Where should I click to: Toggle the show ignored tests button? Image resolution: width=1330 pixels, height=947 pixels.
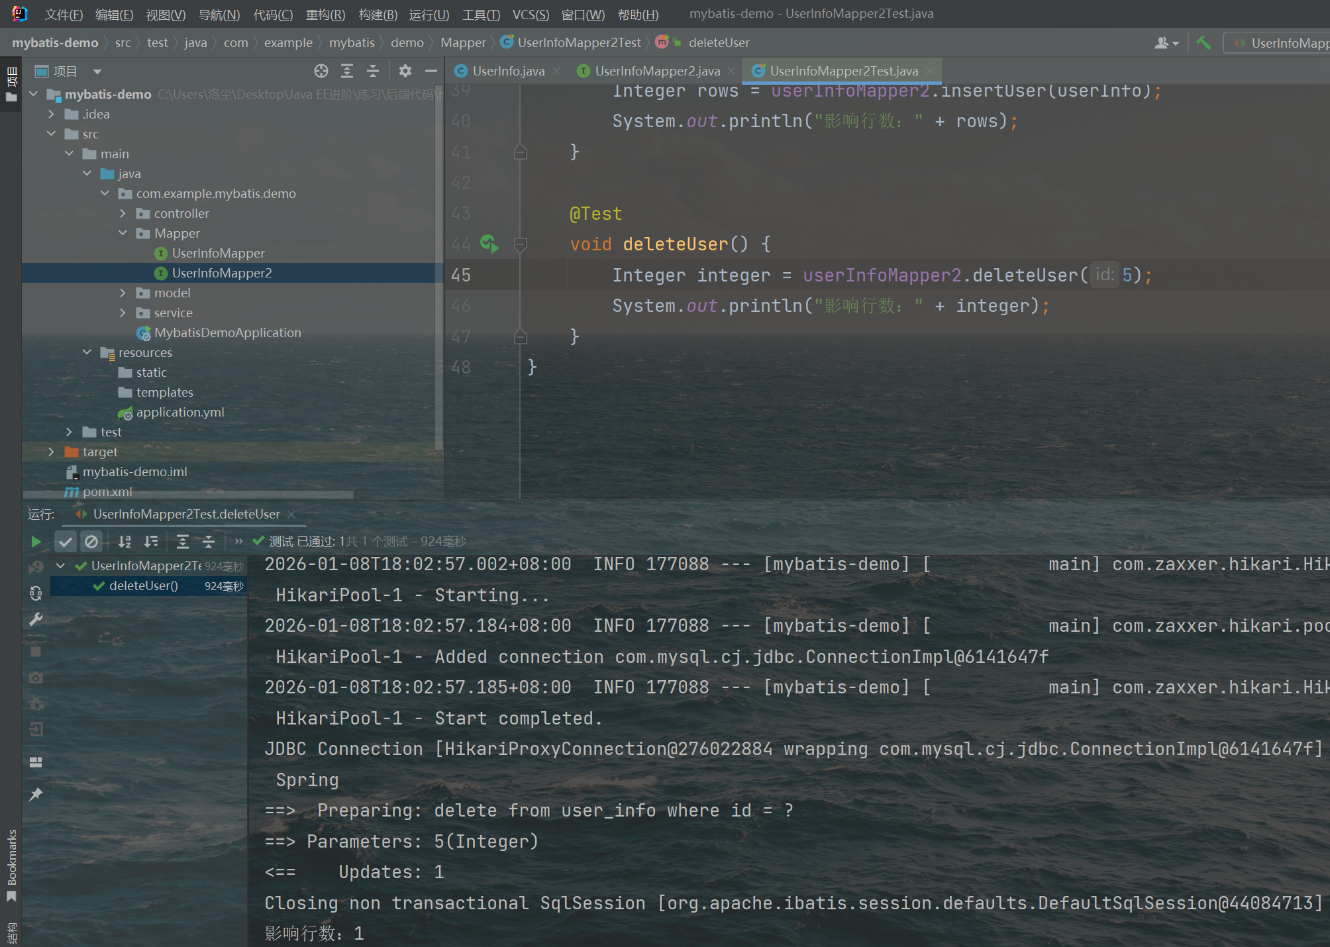click(91, 542)
